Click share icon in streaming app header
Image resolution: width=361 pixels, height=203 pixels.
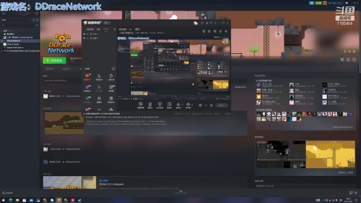click(x=226, y=31)
